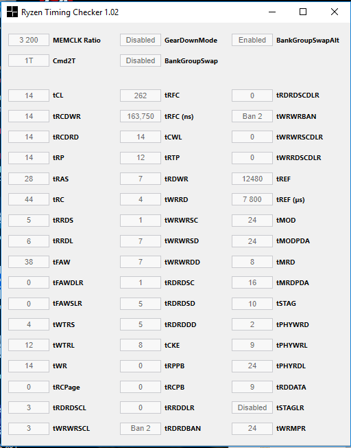Click the tWRRD value field
Viewport: 351px width, 448px height.
[x=141, y=199]
